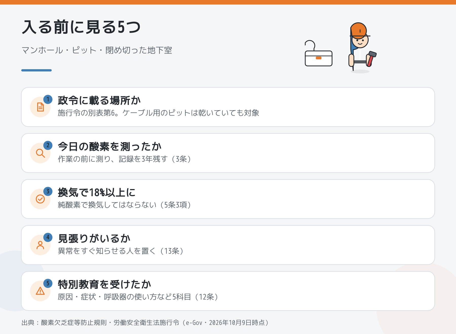The height and width of the screenshot is (334, 456).
Task: Click the main title 入る前に見る5つ
Action: point(81,27)
